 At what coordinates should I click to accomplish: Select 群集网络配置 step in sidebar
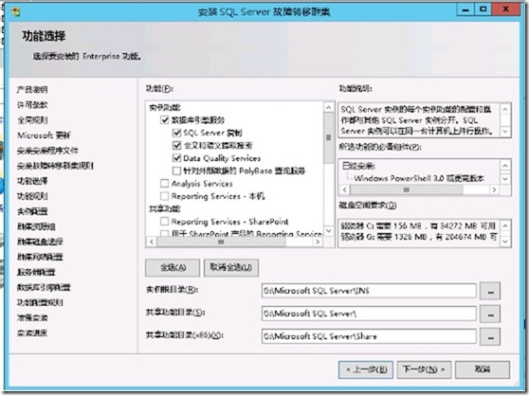[x=40, y=257]
